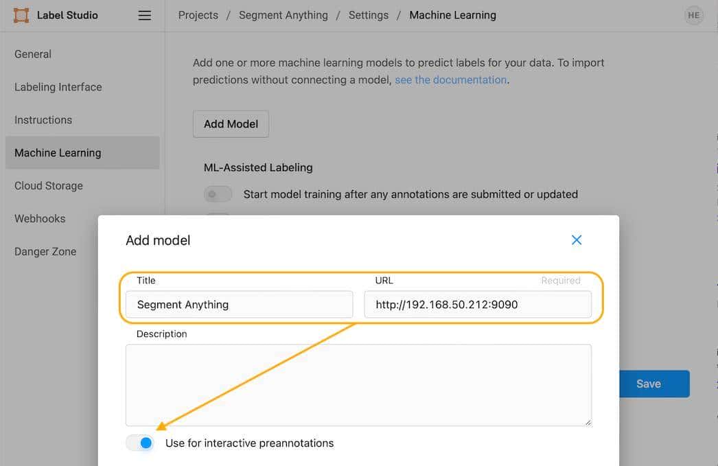
Task: Open the Danger Zone section
Action: (x=45, y=252)
